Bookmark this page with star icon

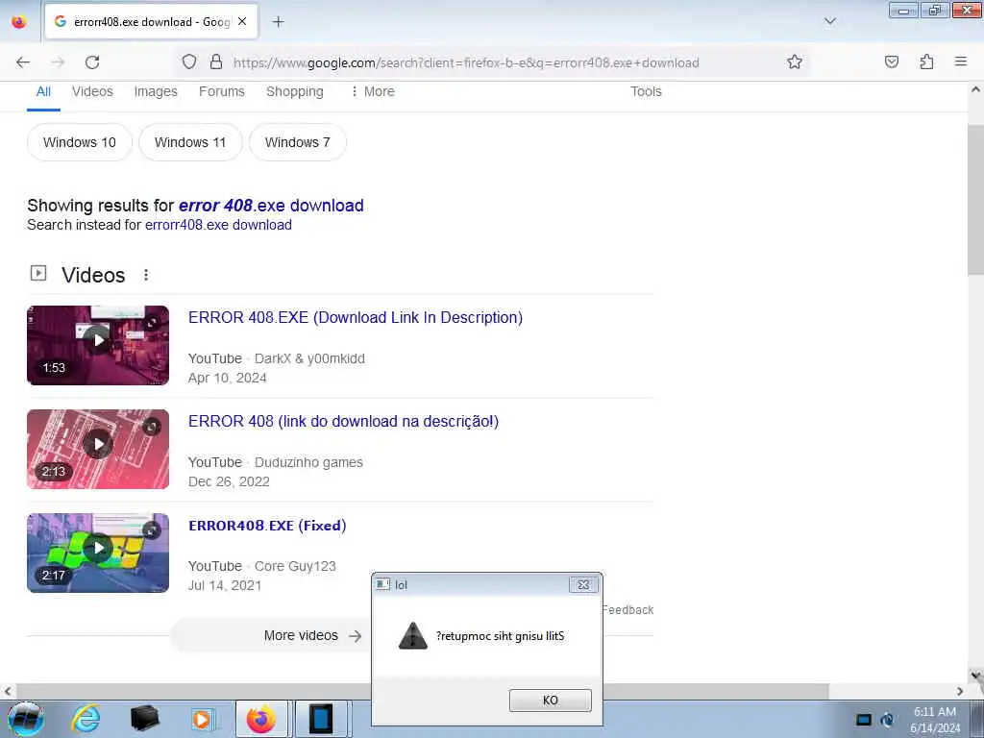click(x=795, y=61)
